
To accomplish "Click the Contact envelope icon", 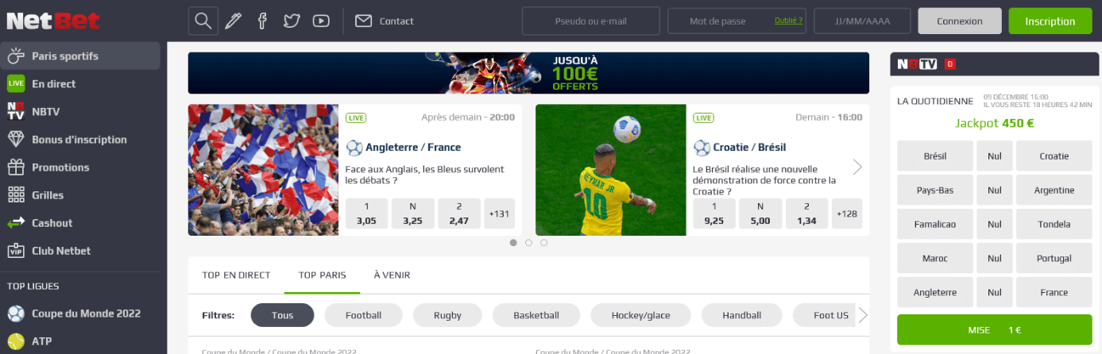I will [363, 21].
